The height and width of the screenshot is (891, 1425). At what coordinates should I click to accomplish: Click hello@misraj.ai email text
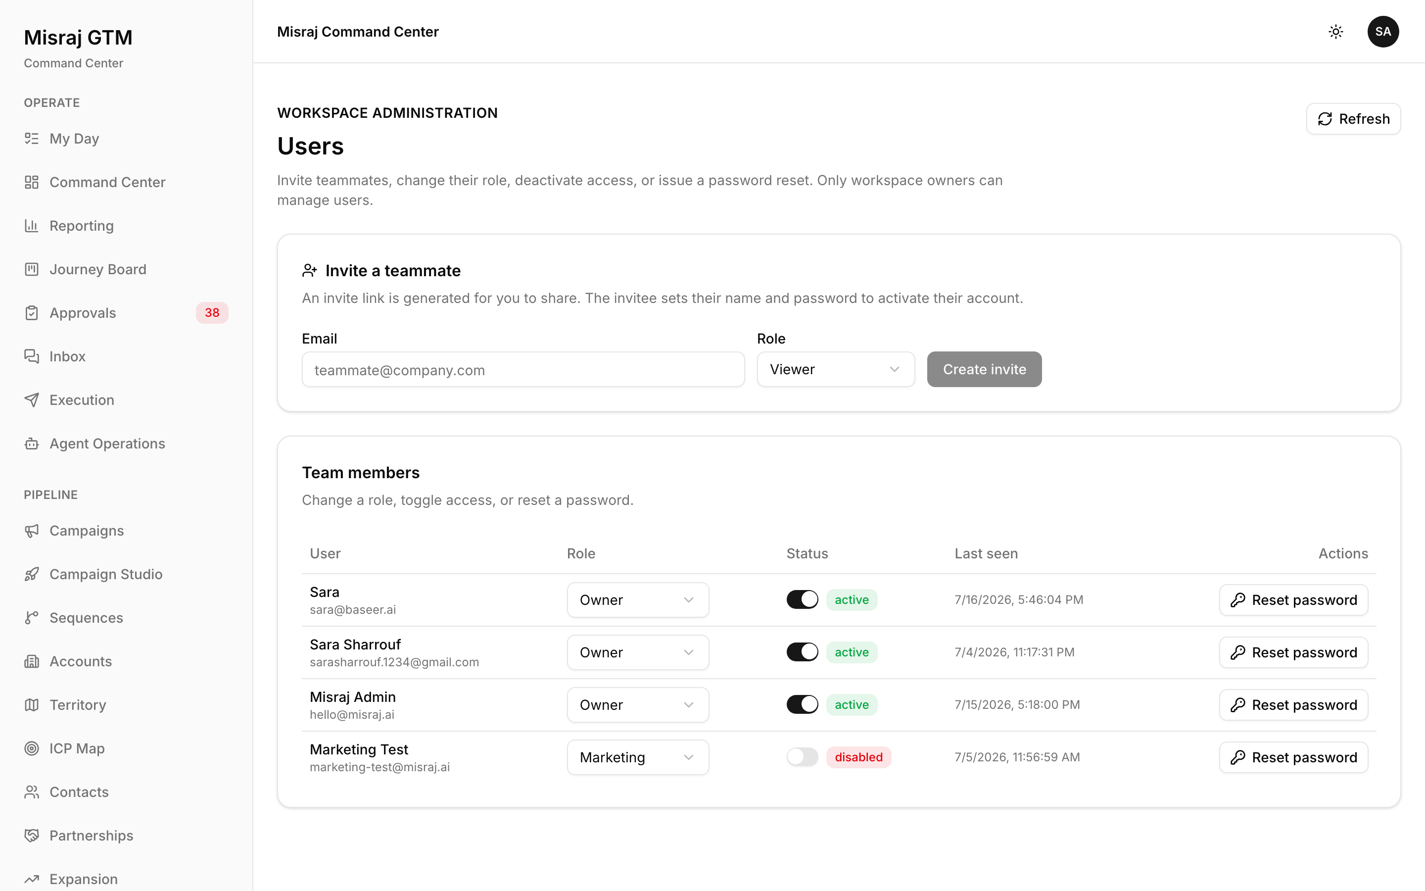click(352, 715)
